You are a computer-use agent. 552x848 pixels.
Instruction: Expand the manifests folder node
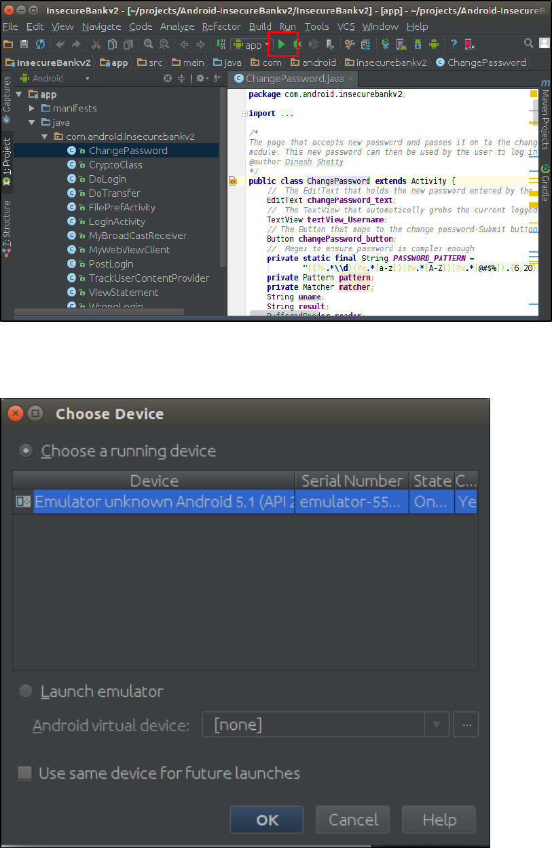(x=32, y=109)
